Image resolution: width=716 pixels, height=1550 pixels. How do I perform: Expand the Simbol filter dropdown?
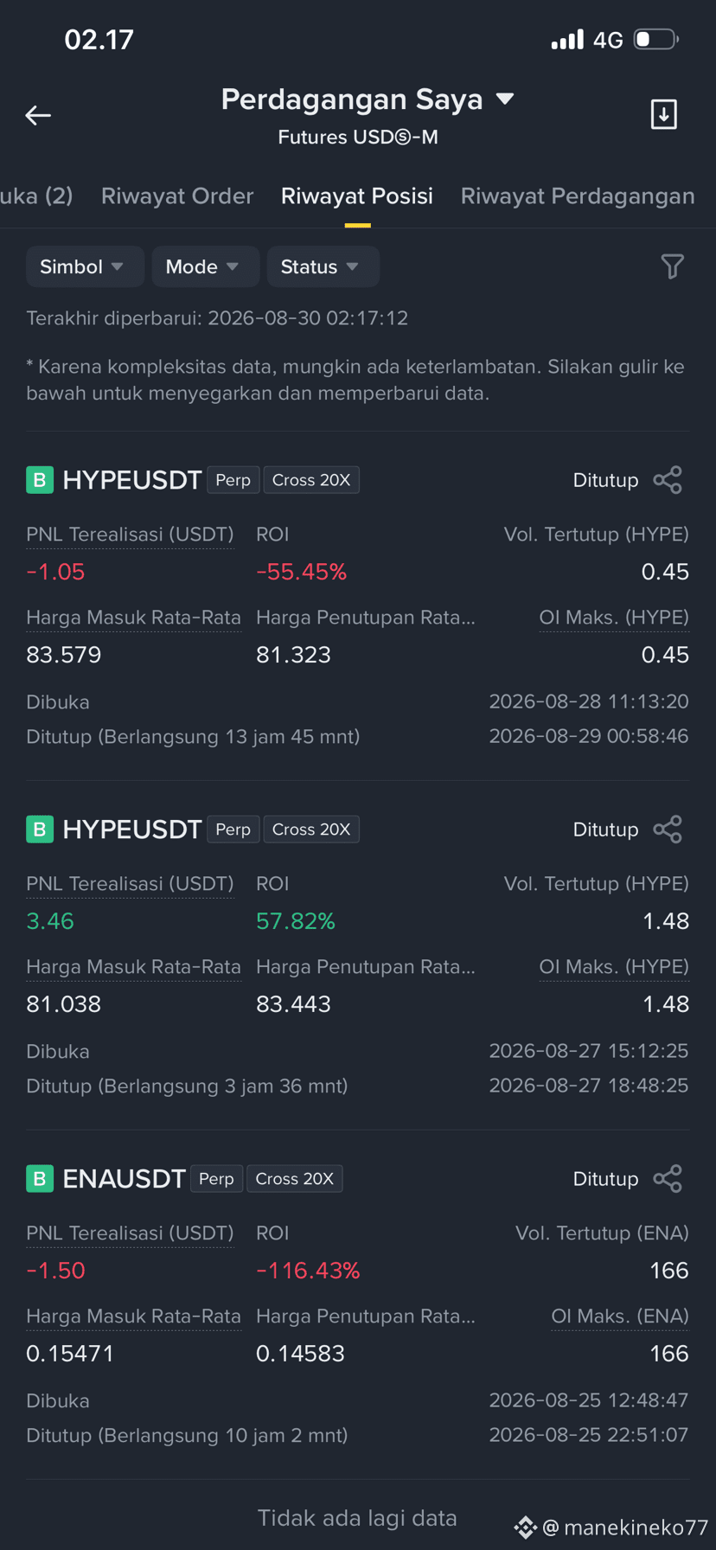point(82,266)
